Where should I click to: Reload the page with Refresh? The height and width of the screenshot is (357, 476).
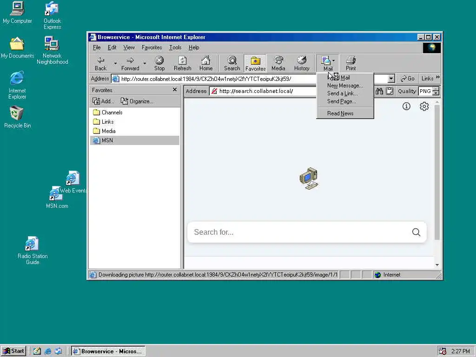tap(182, 63)
